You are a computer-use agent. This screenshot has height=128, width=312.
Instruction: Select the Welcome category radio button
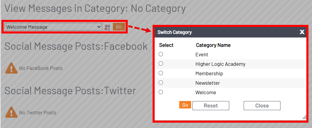161,92
